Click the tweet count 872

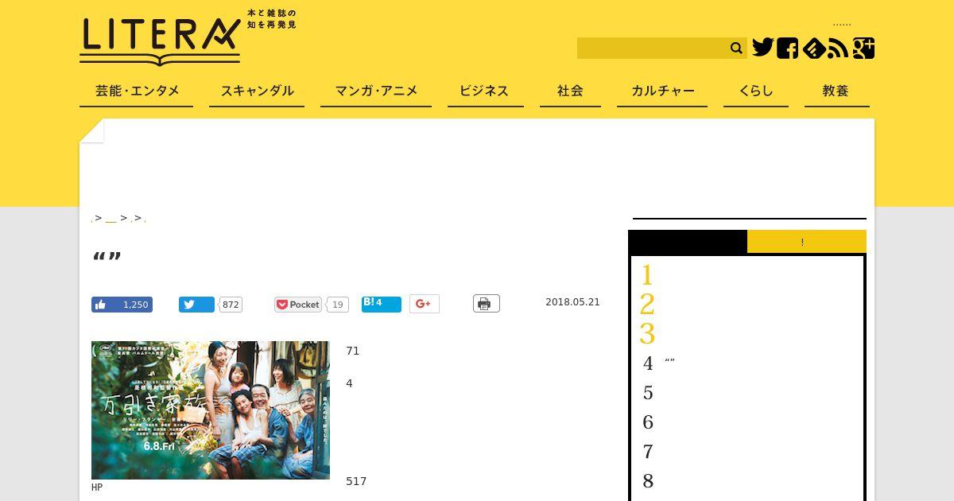pyautogui.click(x=231, y=305)
